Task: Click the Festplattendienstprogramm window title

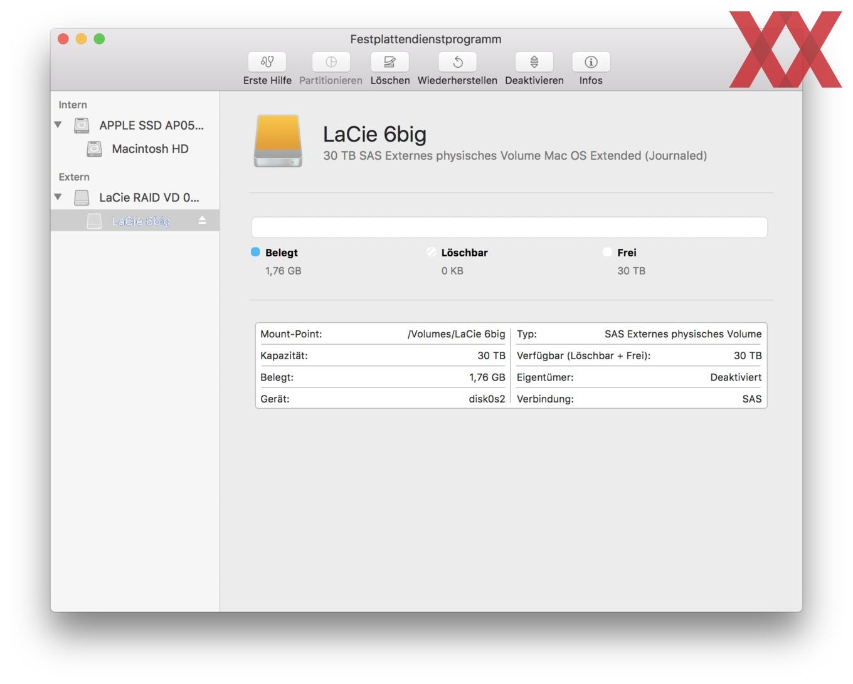Action: (426, 39)
